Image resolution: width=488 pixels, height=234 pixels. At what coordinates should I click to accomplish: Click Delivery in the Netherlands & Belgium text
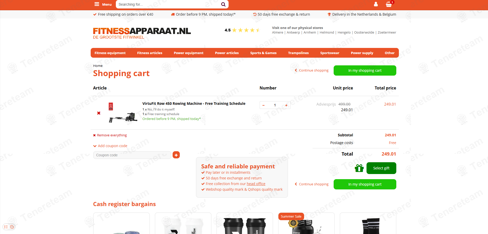click(364, 14)
